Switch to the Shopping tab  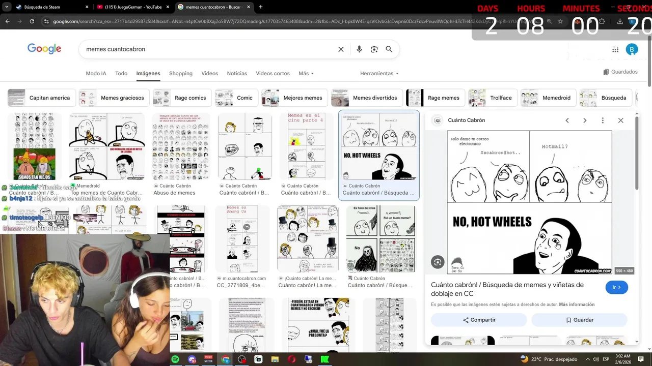pos(181,74)
